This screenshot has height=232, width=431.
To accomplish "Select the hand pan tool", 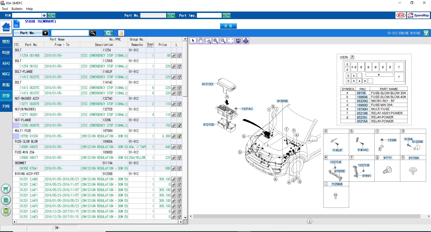I will tap(200, 41).
